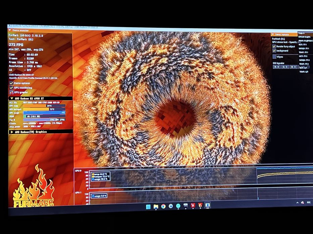Screen dimensions: 313x234
Task: Click the GPU hotspot 72°C bar
Action: coord(44,109)
